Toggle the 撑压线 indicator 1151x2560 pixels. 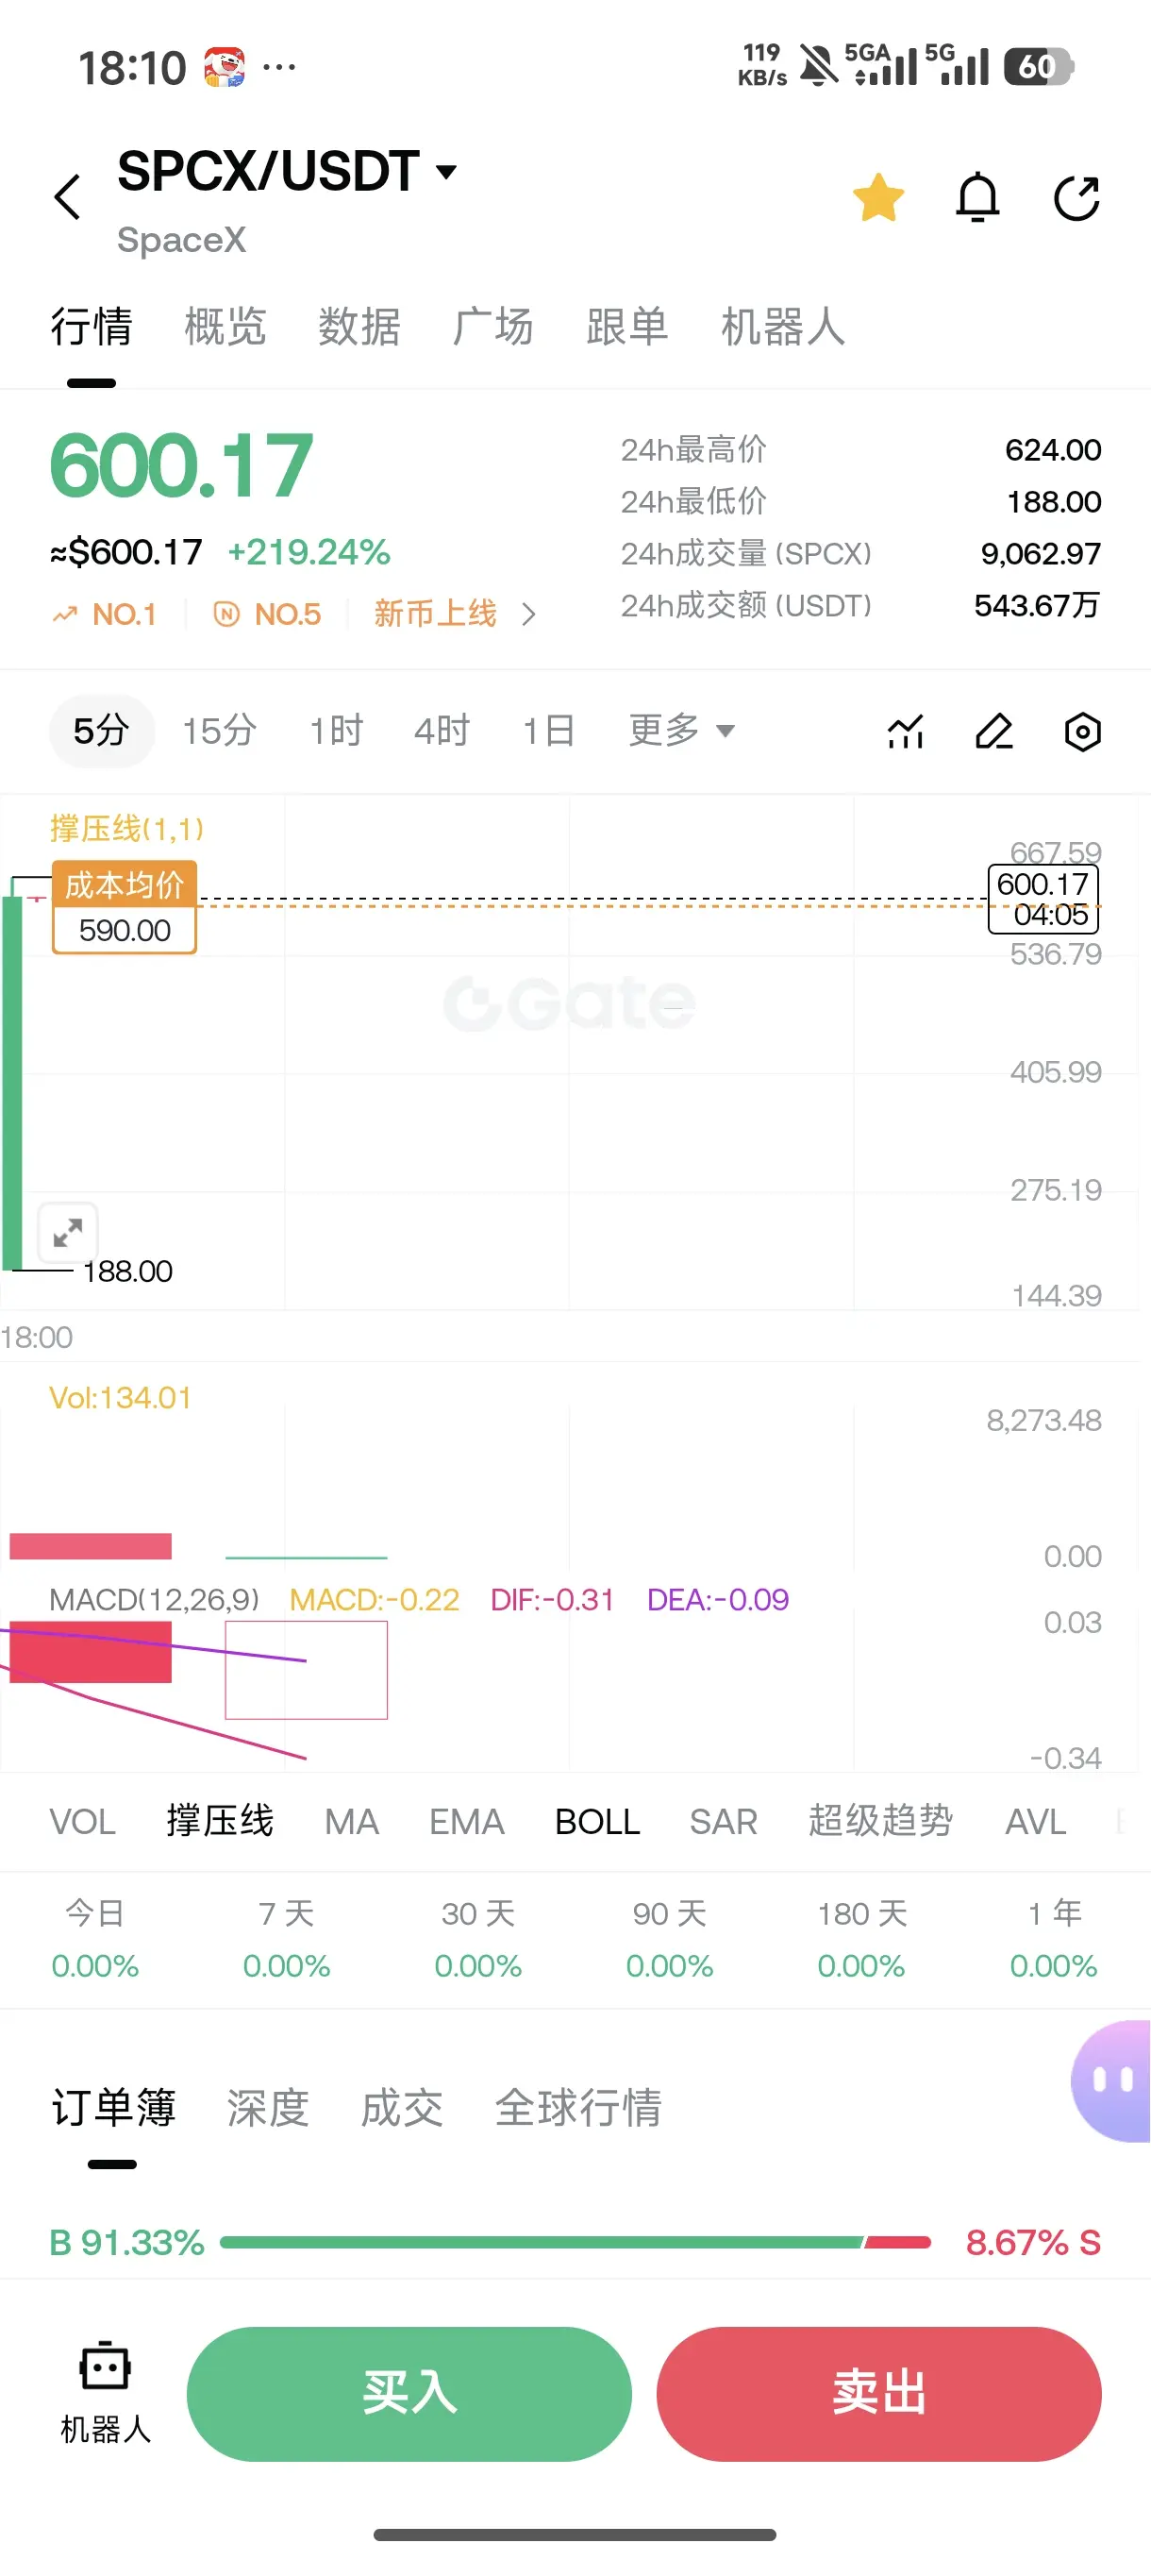220,1822
